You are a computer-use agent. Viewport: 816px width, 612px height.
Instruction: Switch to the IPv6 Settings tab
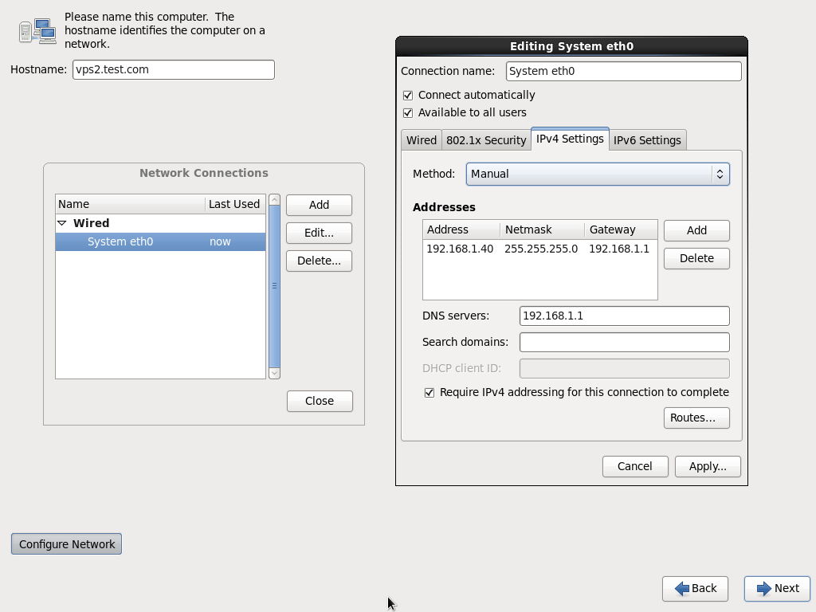(x=647, y=140)
